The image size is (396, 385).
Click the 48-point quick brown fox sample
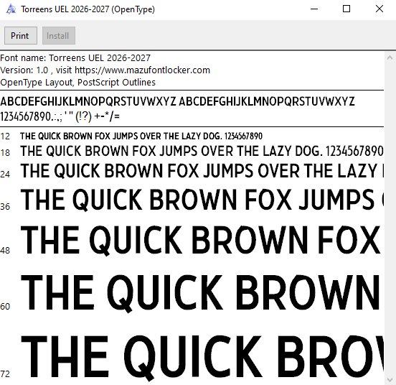tap(201, 241)
